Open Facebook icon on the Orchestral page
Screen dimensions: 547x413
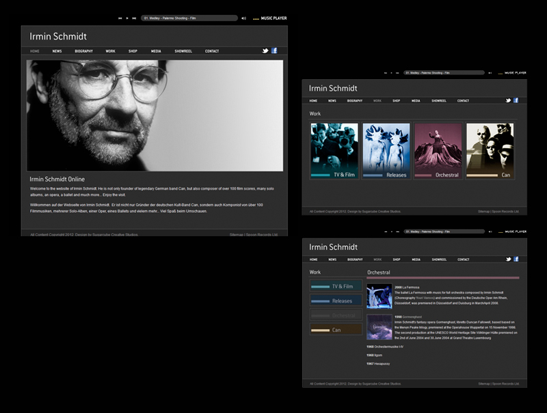pos(516,259)
